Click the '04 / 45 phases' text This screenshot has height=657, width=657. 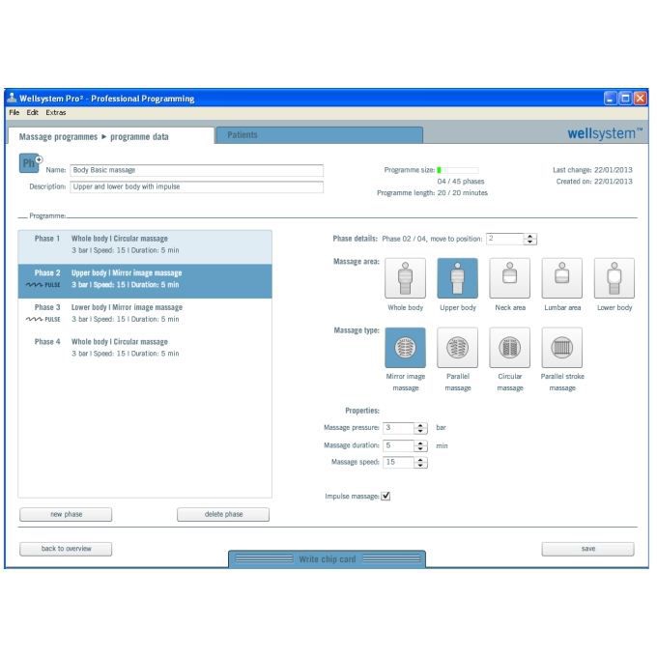[x=461, y=182]
